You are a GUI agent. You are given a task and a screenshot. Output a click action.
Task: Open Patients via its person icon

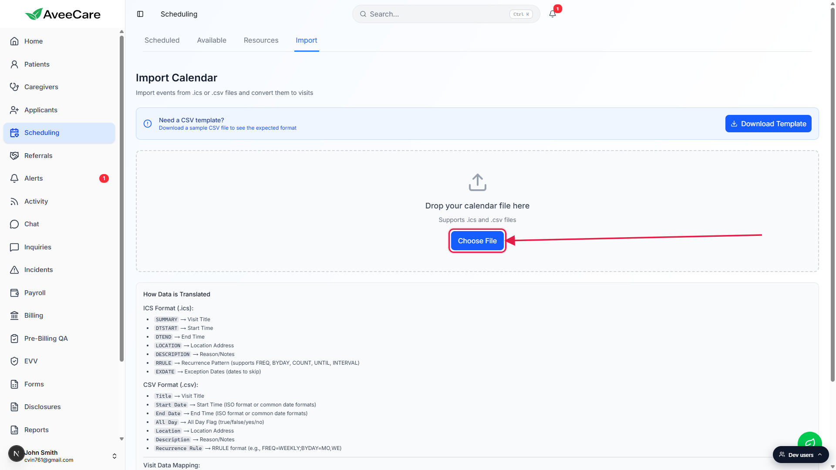(14, 64)
